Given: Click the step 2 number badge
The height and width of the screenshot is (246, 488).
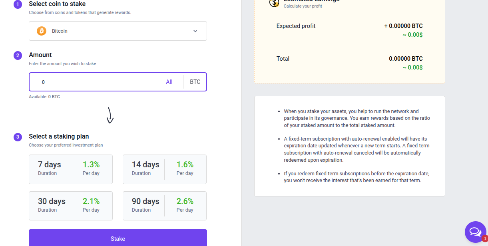Looking at the screenshot, I should [x=18, y=56].
